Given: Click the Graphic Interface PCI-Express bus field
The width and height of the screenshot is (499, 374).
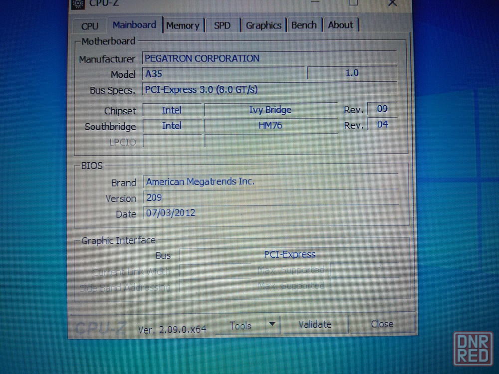Looking at the screenshot, I should (x=289, y=254).
